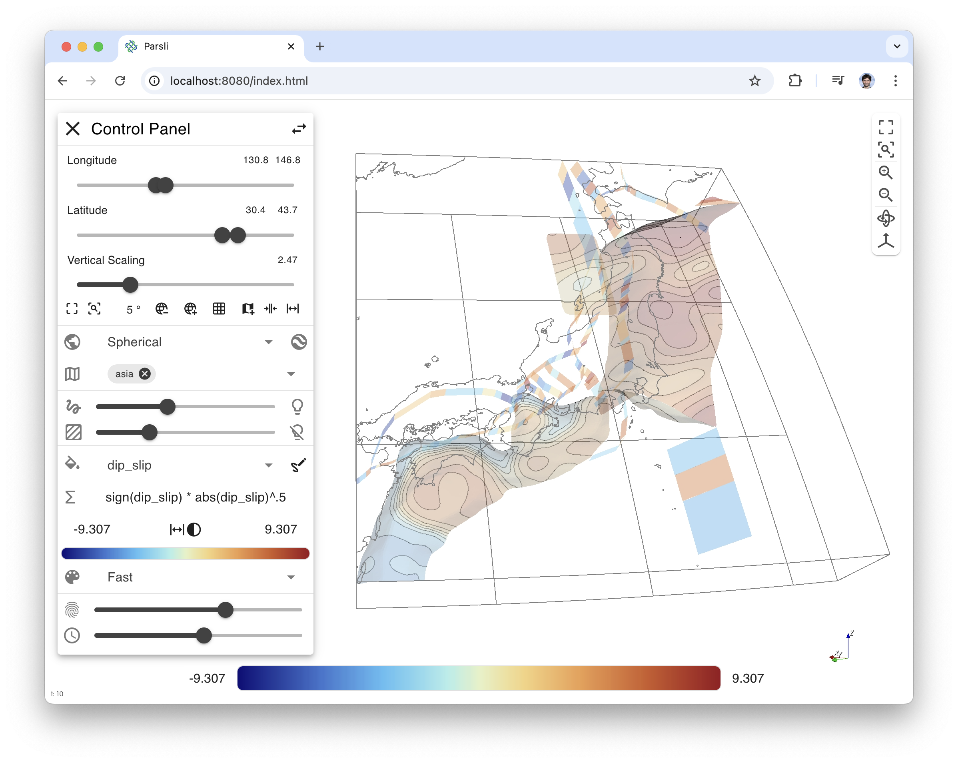Remove the asia map chip
Screen dimensions: 958x763
click(x=144, y=374)
